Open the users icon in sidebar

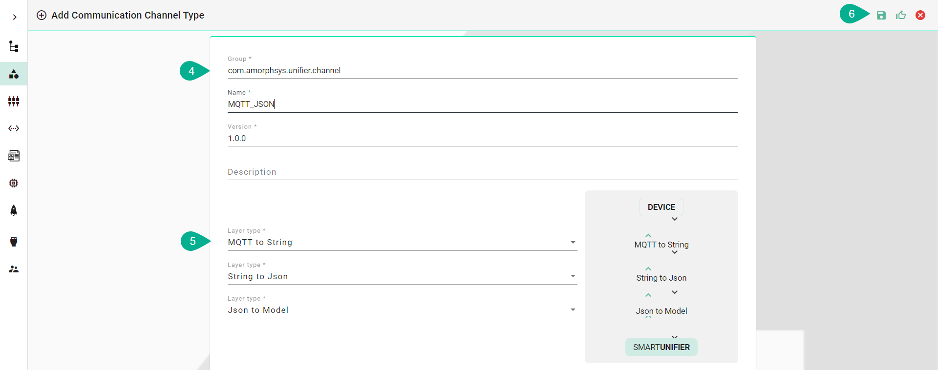(x=14, y=269)
